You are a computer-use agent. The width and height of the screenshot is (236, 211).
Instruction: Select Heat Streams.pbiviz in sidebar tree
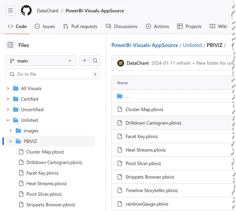47,184
